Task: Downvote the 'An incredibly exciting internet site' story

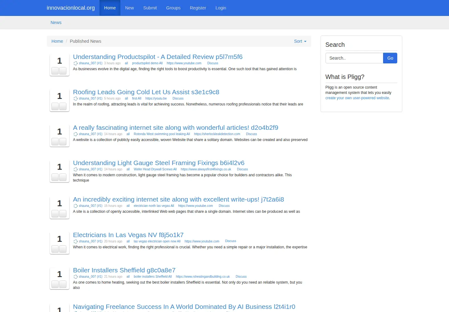Action: 63,214
